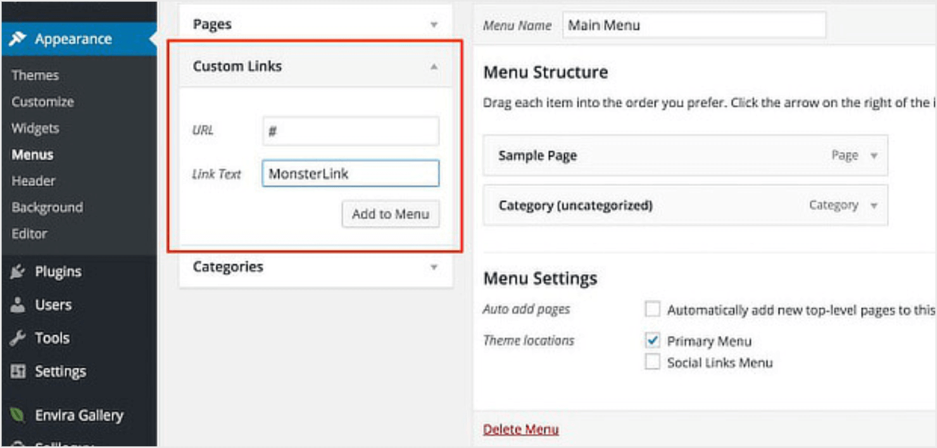Open the Plugins menu label
Screen dimensions: 937x448
click(58, 272)
